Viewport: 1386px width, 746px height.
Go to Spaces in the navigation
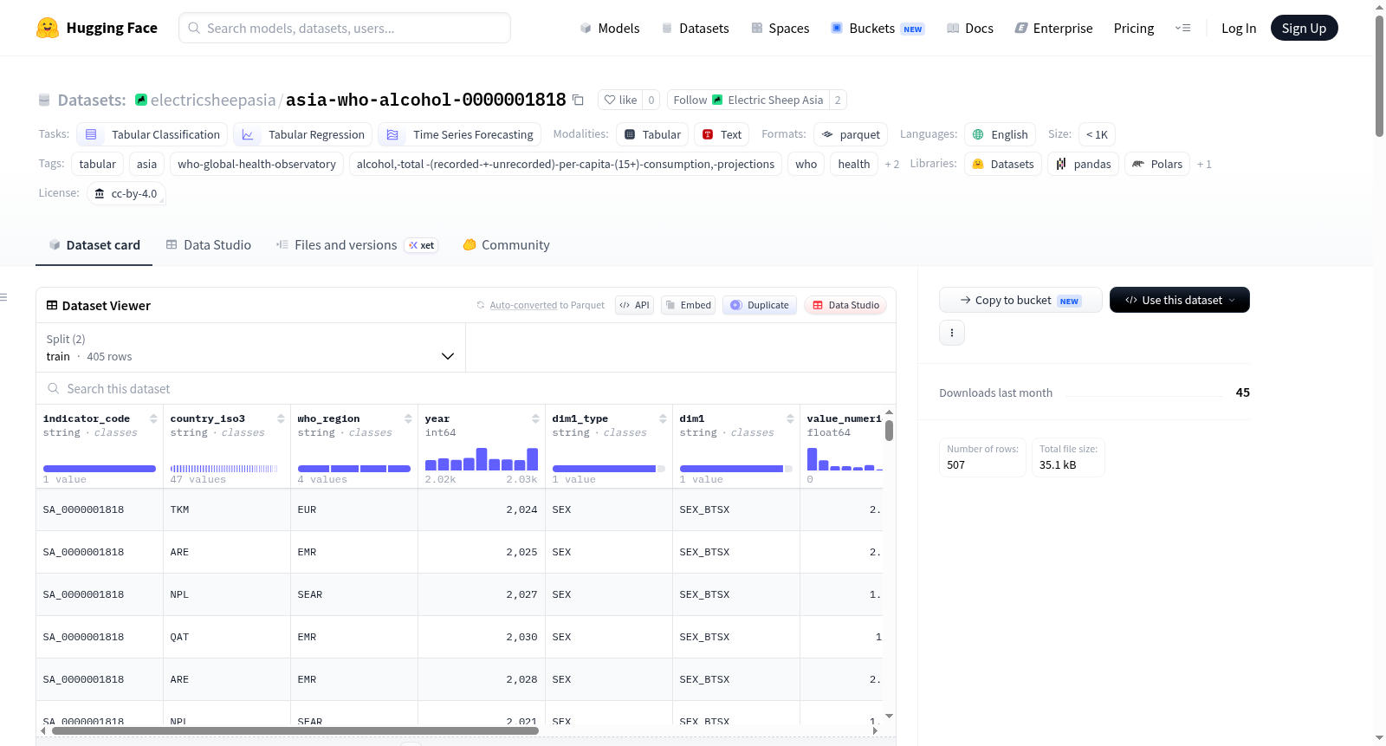(x=780, y=28)
